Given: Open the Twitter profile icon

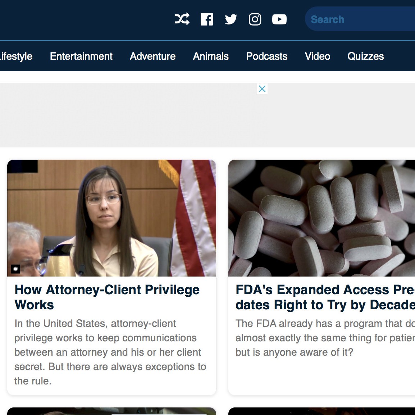Looking at the screenshot, I should pos(231,19).
